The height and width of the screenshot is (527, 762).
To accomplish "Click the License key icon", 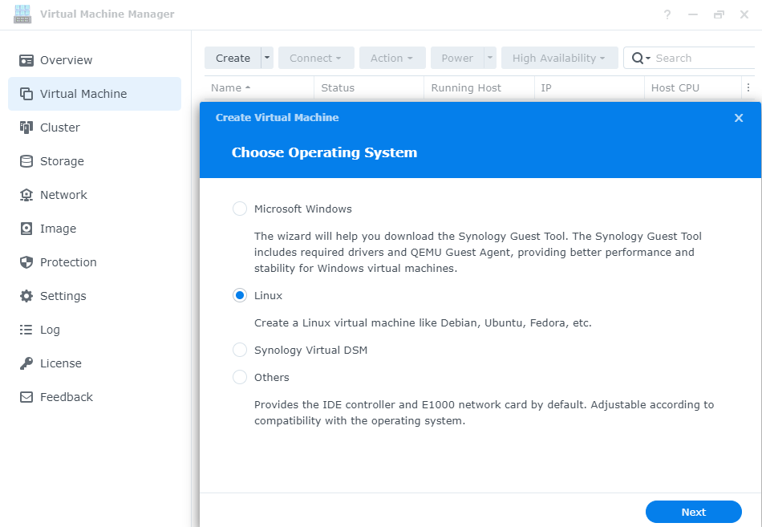I will click(x=26, y=363).
